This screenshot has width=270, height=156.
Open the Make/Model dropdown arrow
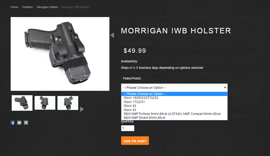[x=225, y=88]
